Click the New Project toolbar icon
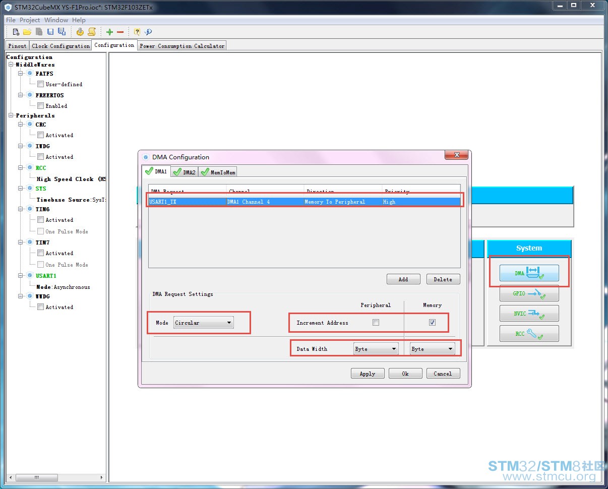 point(16,32)
